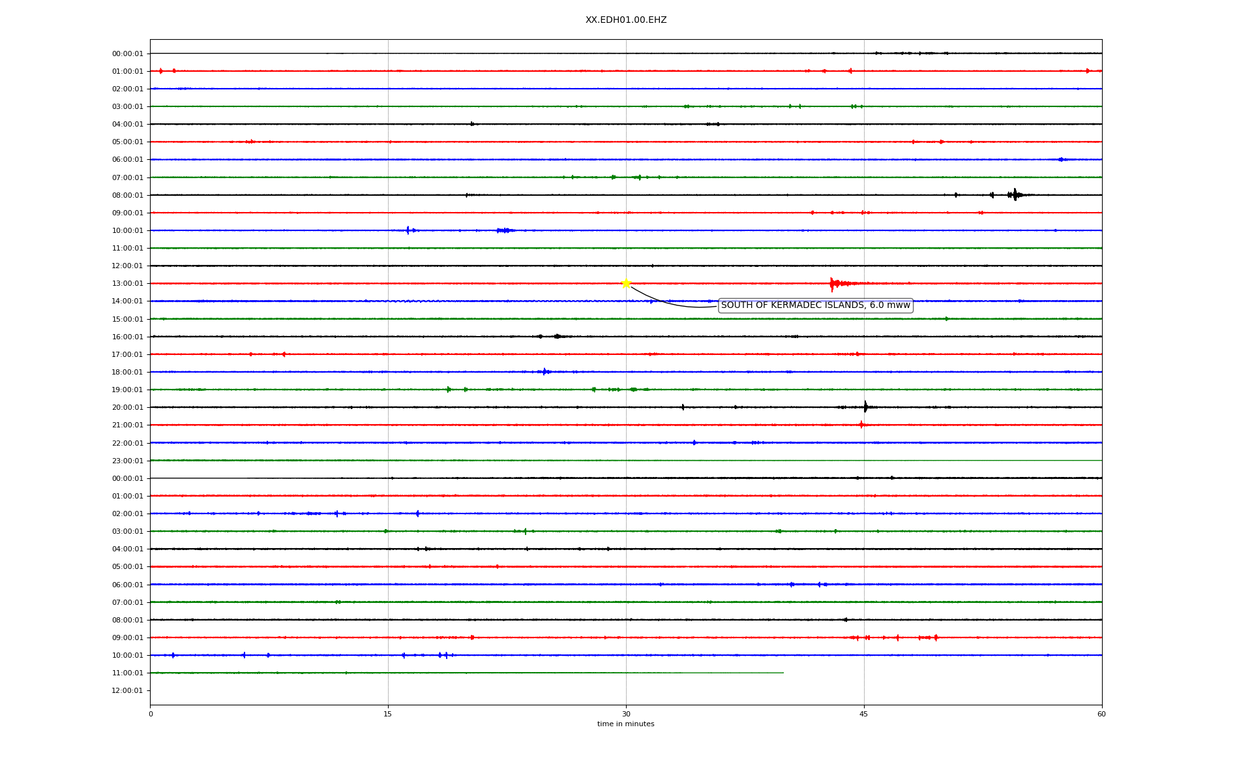The width and height of the screenshot is (1252, 783).
Task: Click the end of the green last 11:00:01 trace
Action: click(782, 673)
